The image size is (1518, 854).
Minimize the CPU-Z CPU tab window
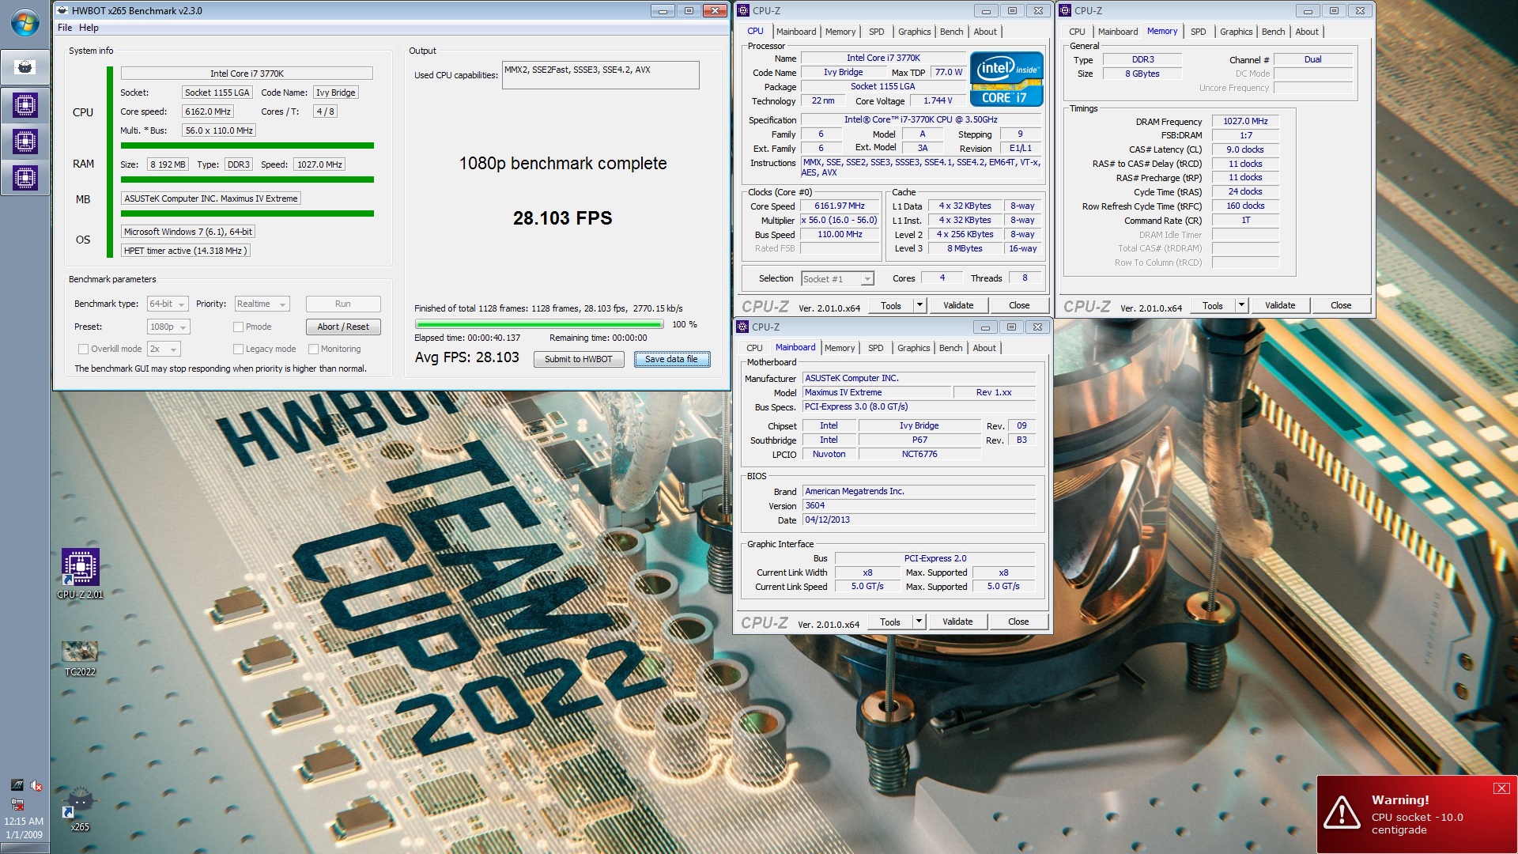click(985, 10)
